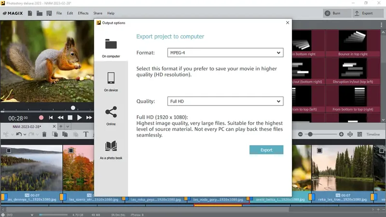Click the Play button
Screen dimensions: 386x217
[79, 118]
